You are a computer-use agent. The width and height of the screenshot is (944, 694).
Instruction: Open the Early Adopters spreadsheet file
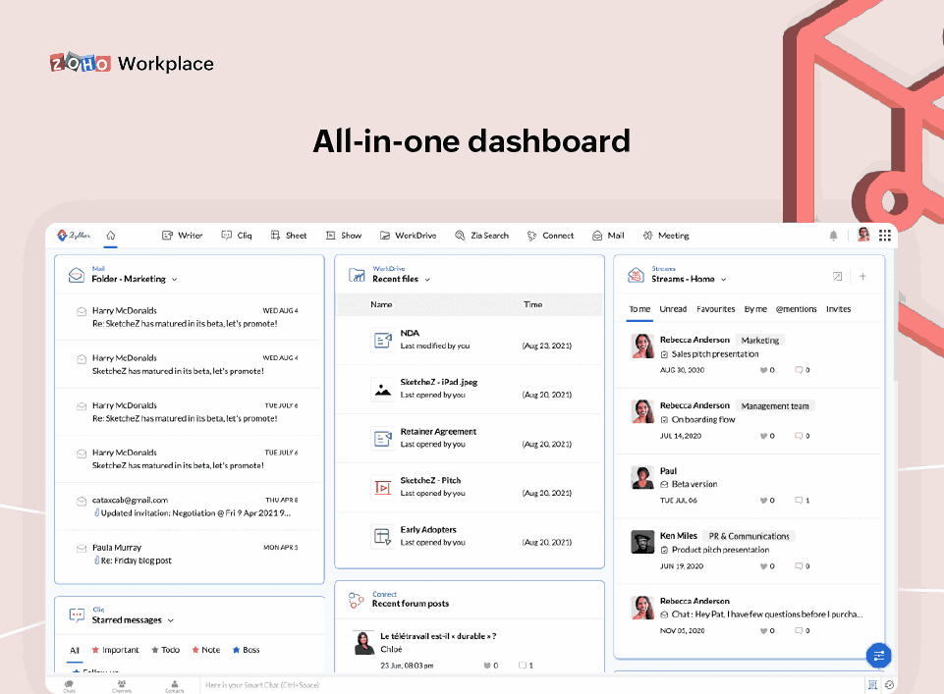[470, 536]
